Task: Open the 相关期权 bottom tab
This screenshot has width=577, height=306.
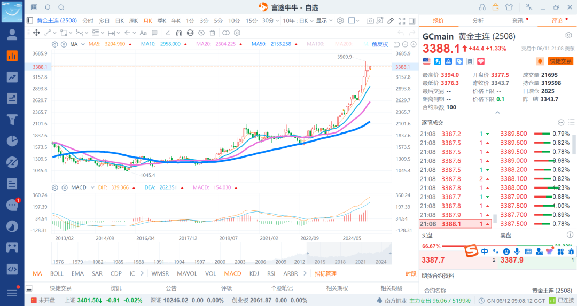Action: coord(337,288)
